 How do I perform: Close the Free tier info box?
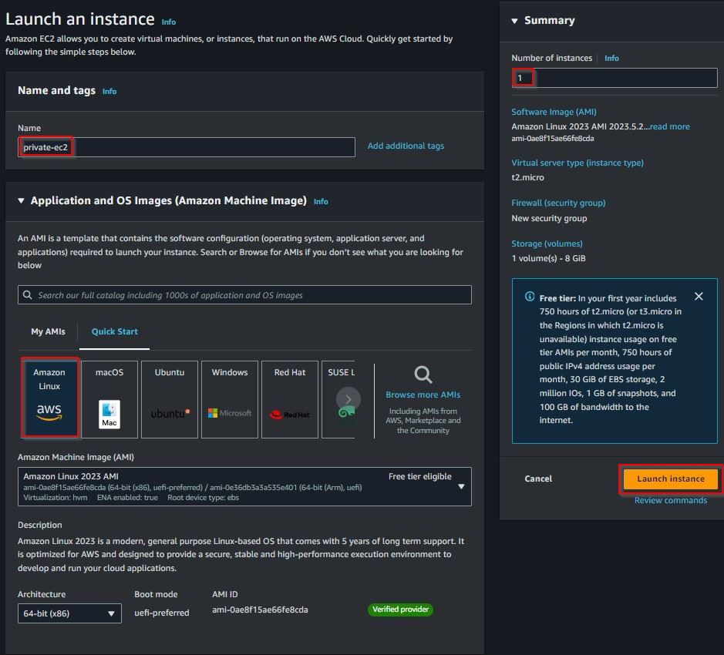coord(699,297)
